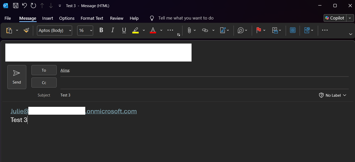Click the Tell me what you want to do box

(186, 18)
